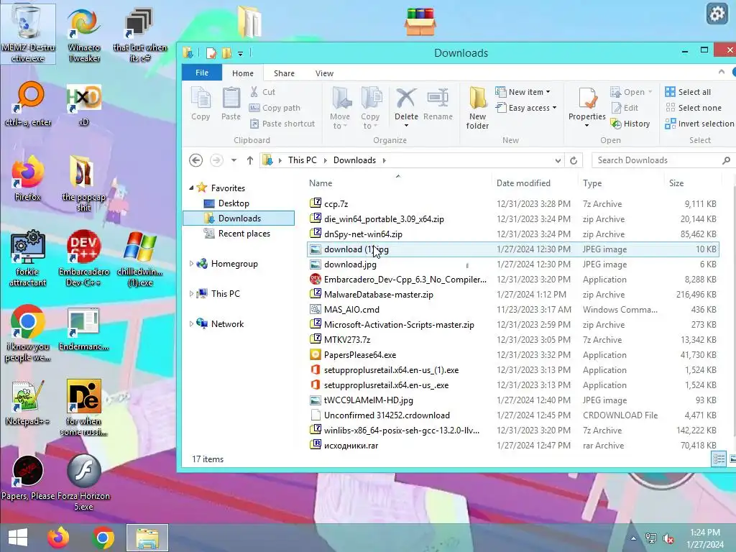Click MEMZ-Destructive.exe desktop icon

(28, 34)
